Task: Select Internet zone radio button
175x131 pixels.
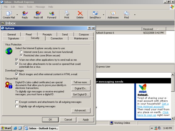Action: click(21, 52)
